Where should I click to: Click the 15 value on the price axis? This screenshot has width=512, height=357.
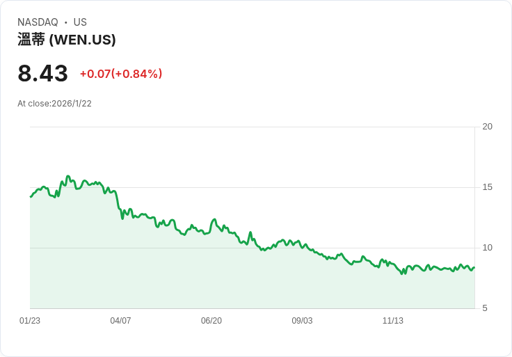tap(487, 187)
